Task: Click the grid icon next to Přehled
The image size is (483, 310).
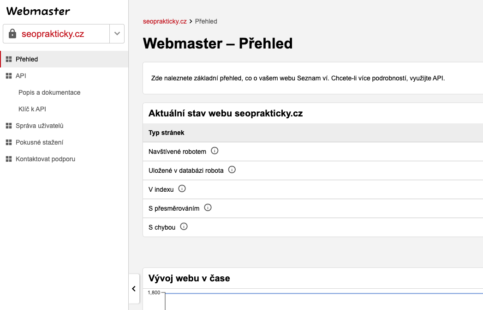Action: pyautogui.click(x=9, y=59)
